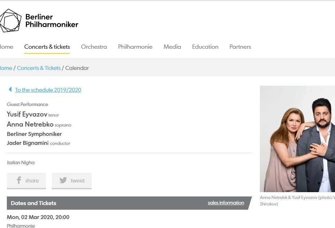Select the Partners menu item
335x228 pixels.
240,47
